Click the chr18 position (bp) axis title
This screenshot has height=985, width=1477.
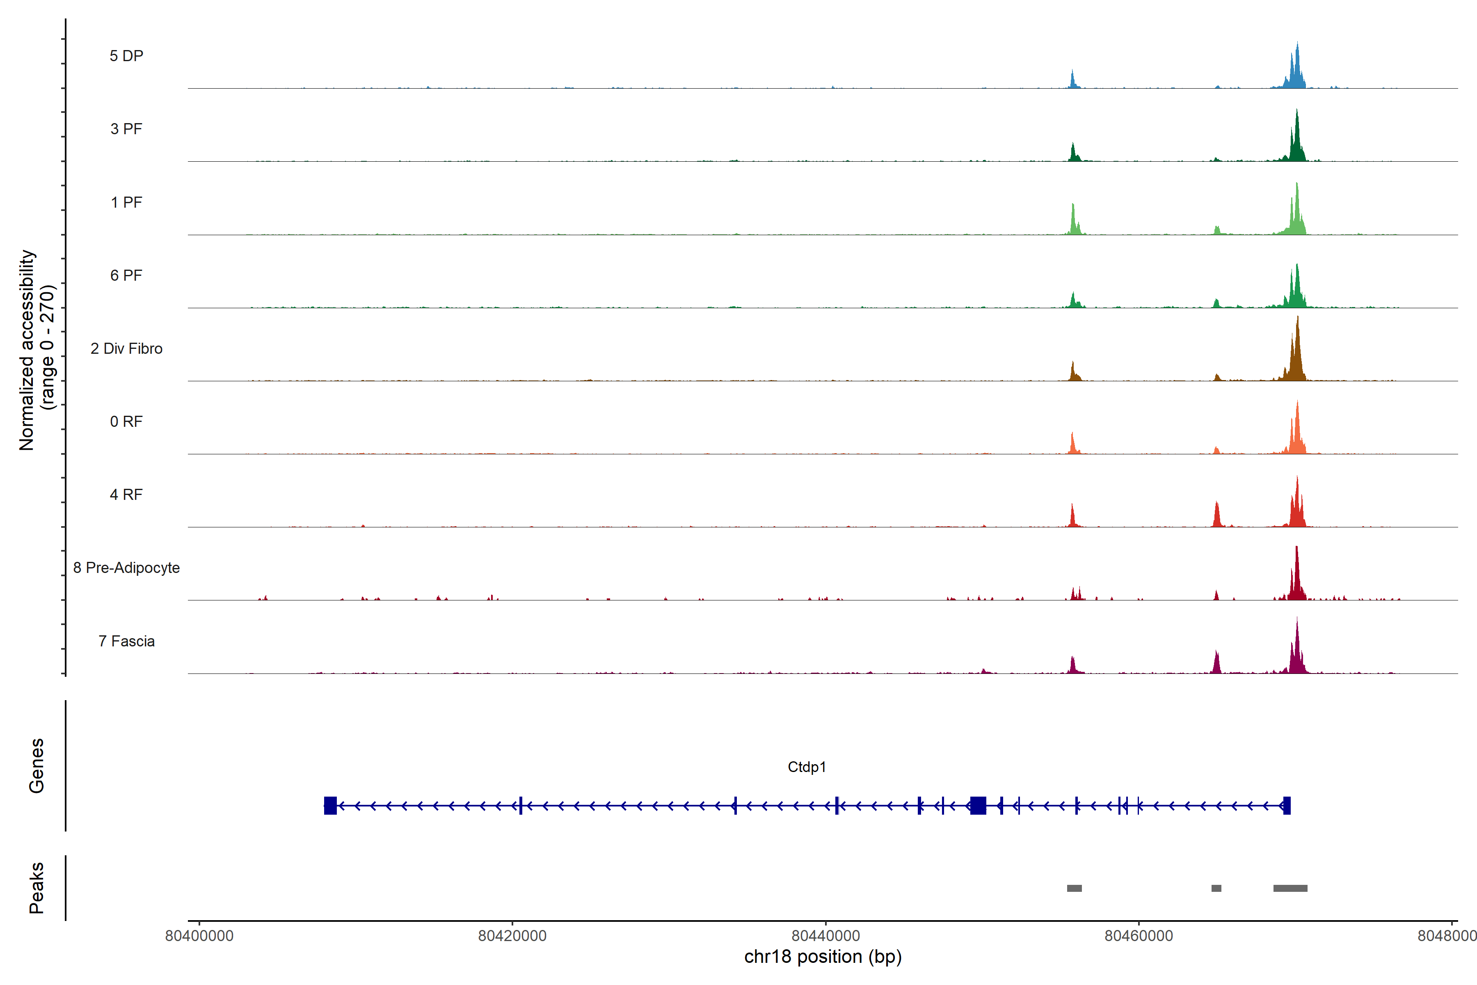click(823, 957)
